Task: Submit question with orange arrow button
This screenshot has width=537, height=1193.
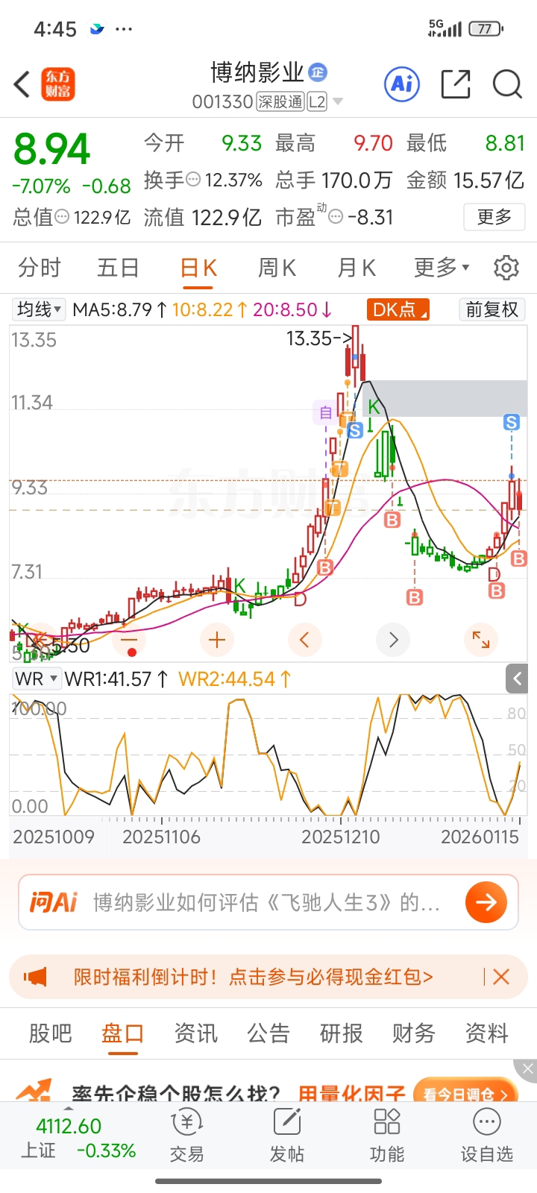Action: 486,902
